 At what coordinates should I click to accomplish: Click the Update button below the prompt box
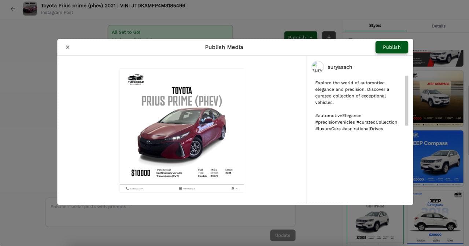[282, 235]
